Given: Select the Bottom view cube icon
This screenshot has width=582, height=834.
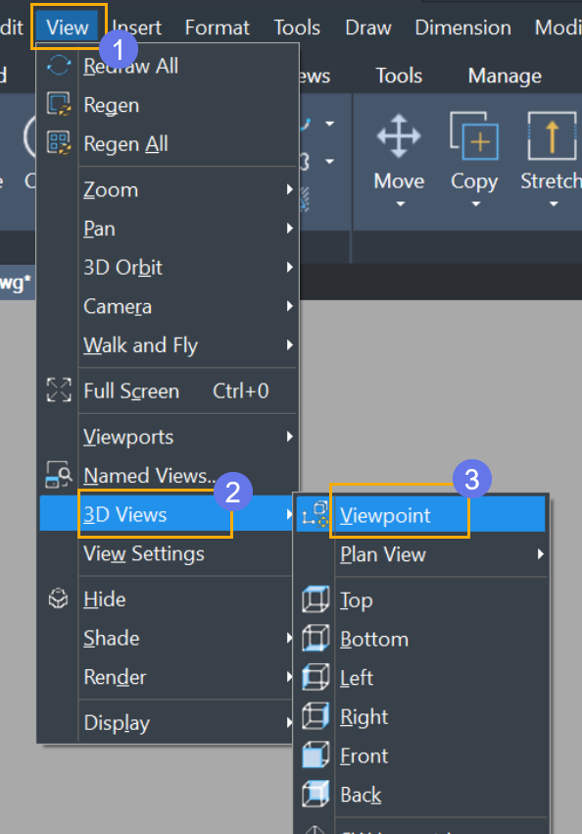Looking at the screenshot, I should pos(315,639).
